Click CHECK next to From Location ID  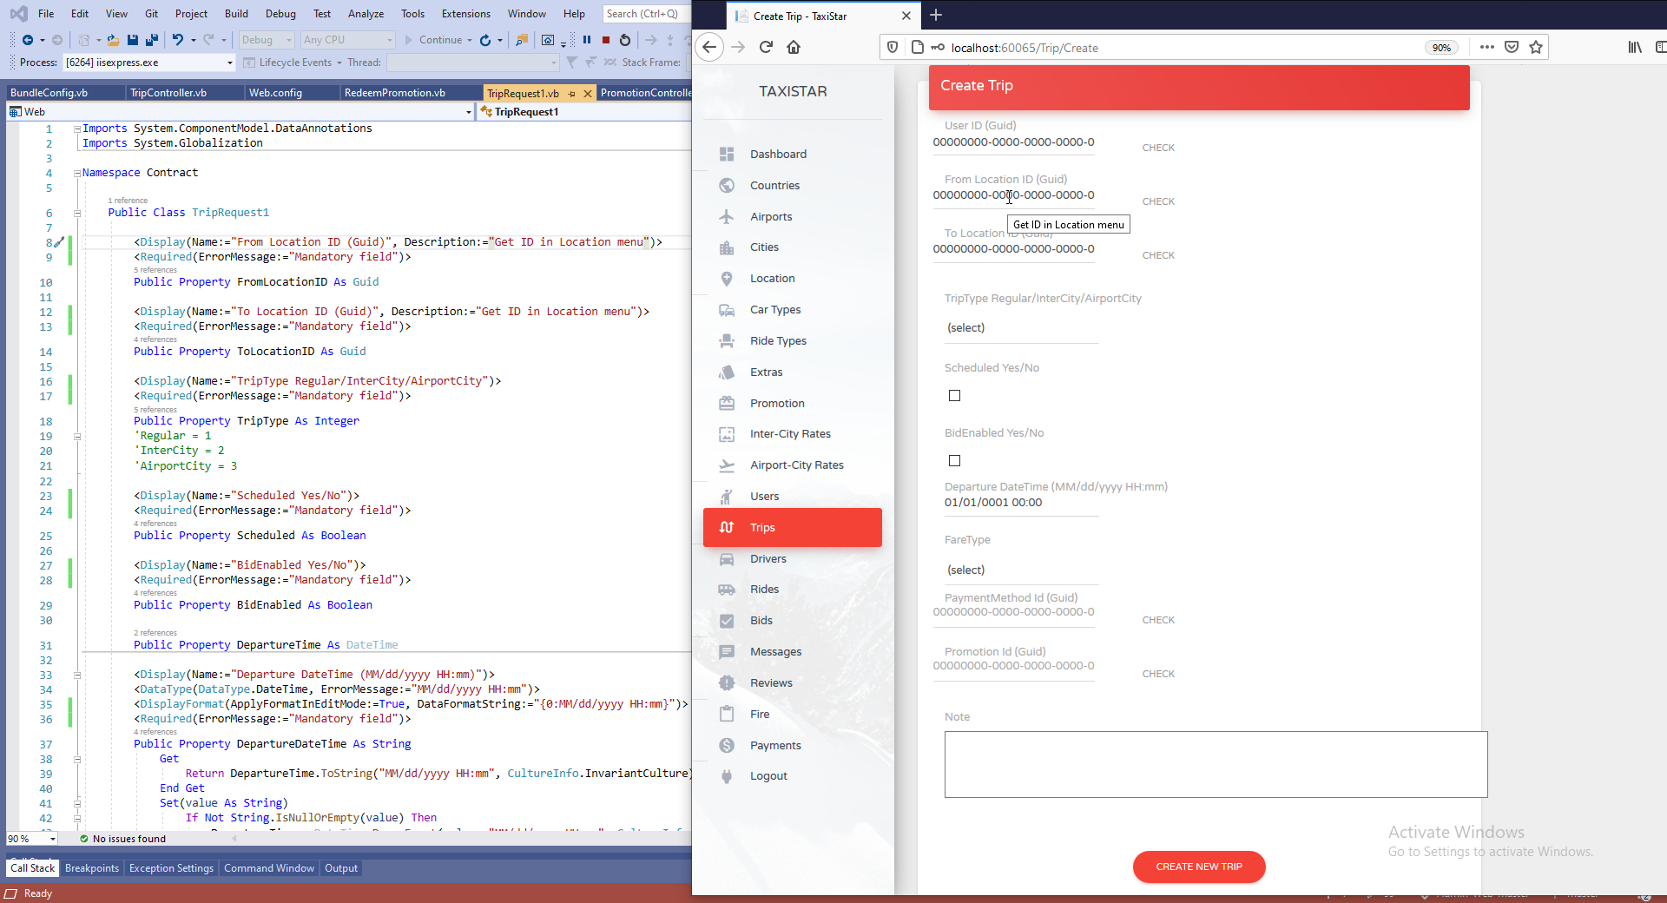pyautogui.click(x=1158, y=201)
